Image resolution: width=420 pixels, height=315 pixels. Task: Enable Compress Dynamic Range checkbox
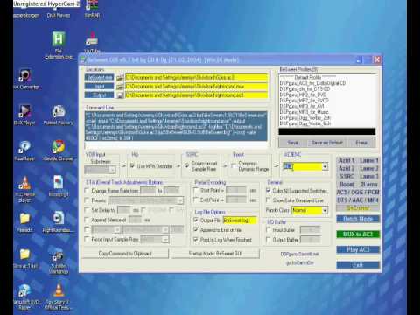point(234,165)
